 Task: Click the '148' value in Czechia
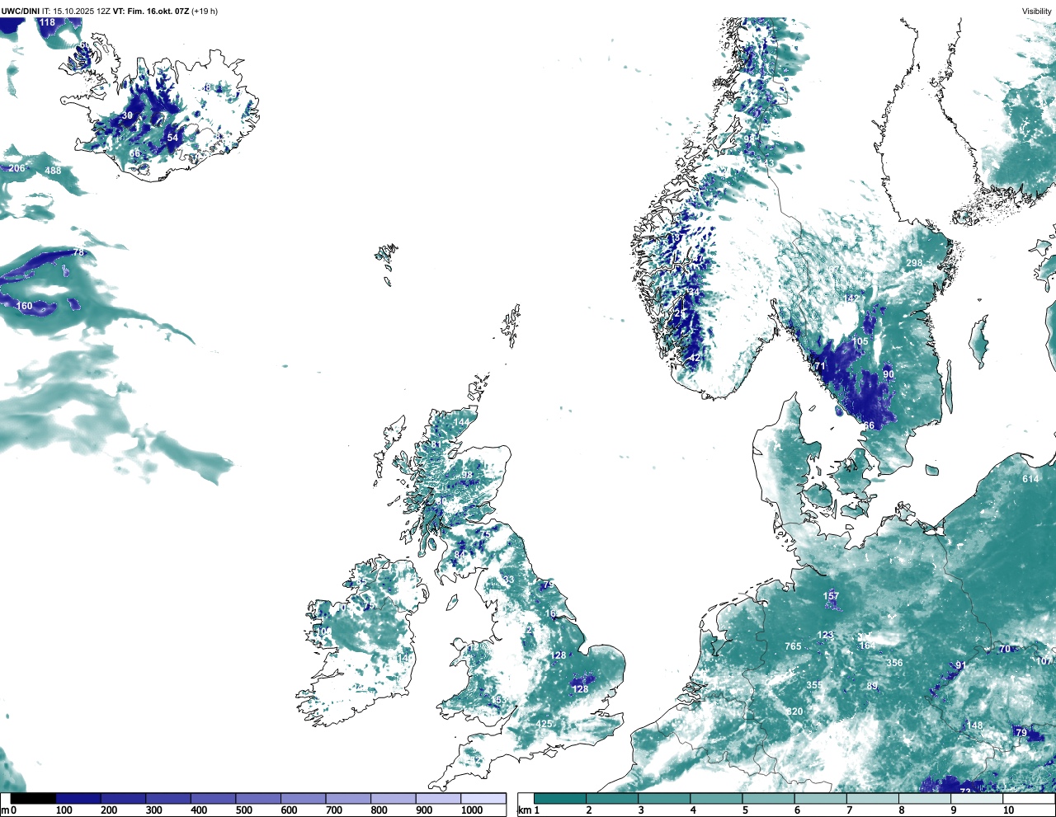[x=974, y=725]
